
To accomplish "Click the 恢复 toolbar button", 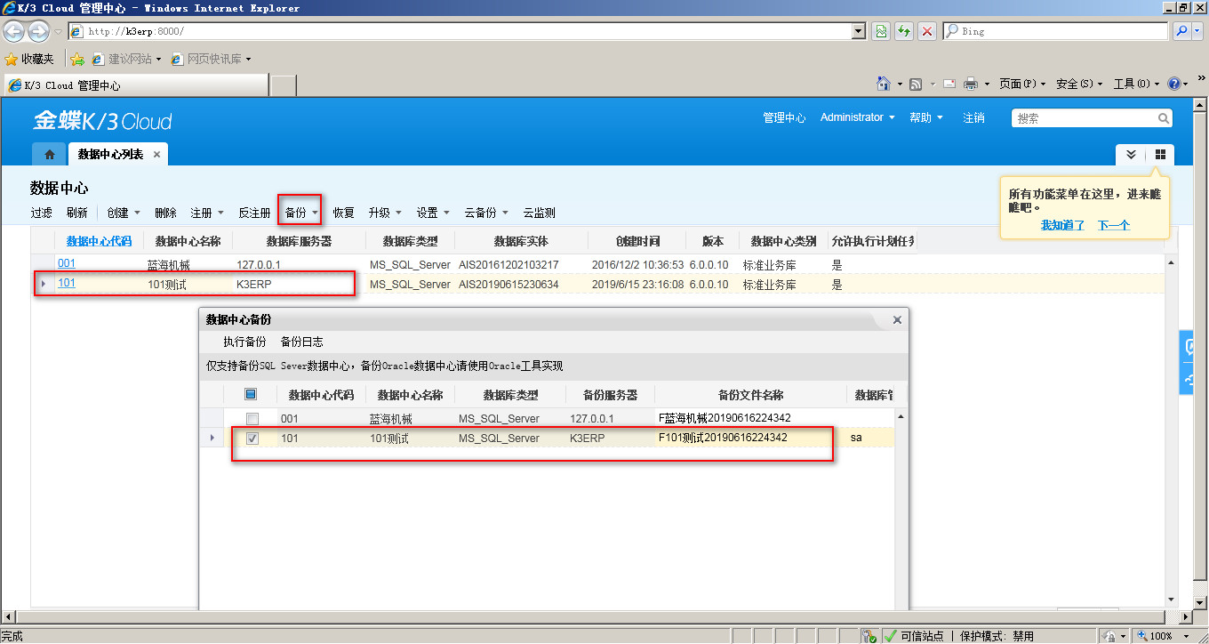I will pos(344,213).
